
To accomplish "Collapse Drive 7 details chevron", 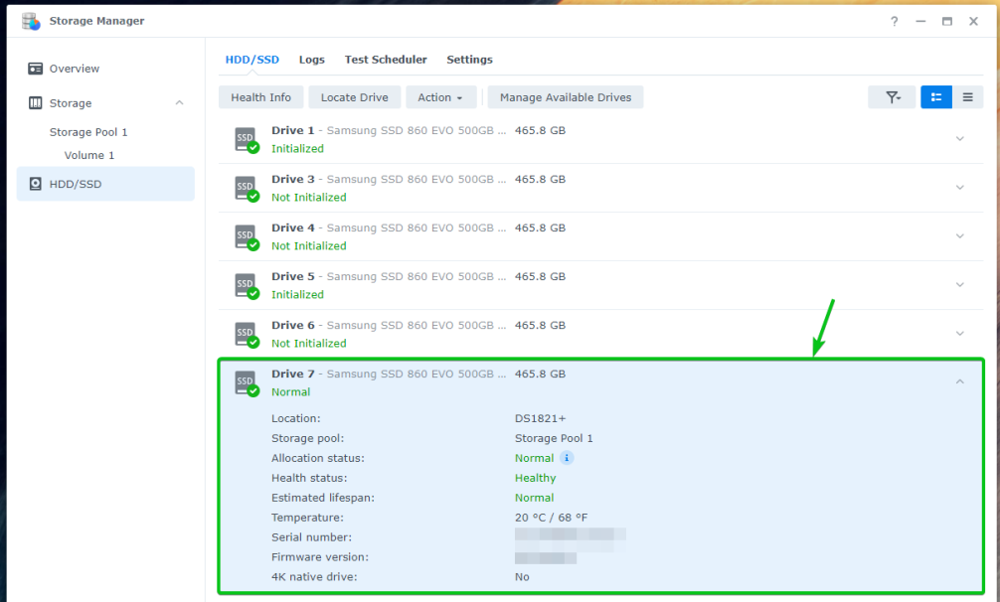I will [959, 381].
